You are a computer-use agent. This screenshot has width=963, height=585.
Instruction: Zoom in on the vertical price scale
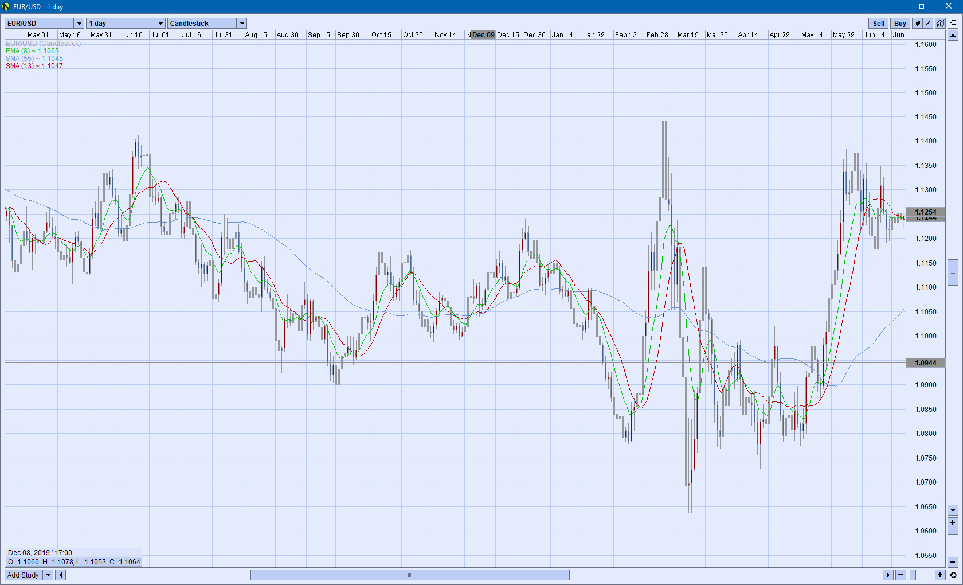[x=953, y=522]
